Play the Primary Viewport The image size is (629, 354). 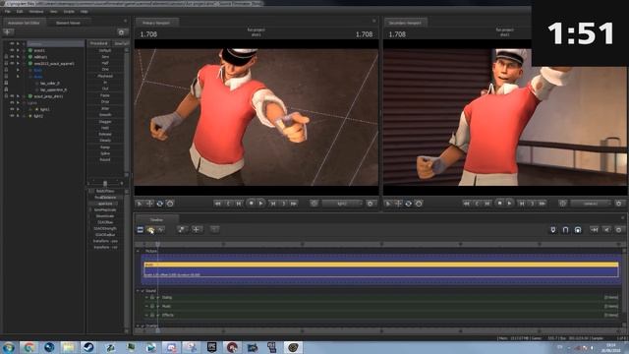click(x=261, y=204)
